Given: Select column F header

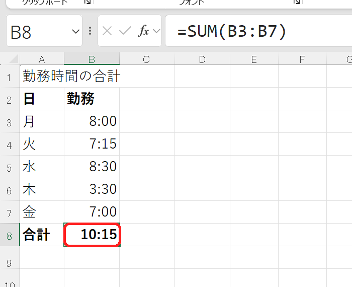Looking at the screenshot, I should tap(302, 59).
